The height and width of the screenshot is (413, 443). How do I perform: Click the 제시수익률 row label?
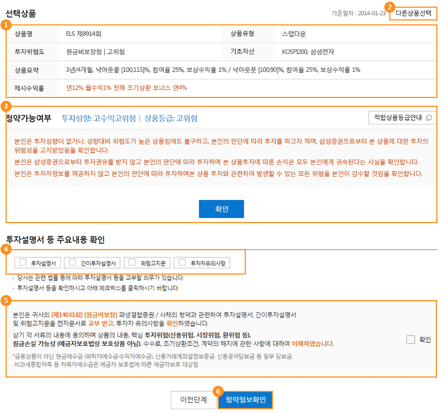coord(29,88)
